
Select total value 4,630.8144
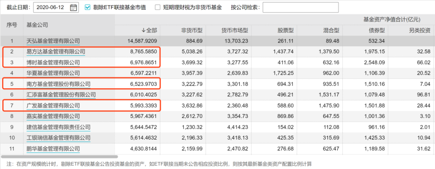[144, 149]
